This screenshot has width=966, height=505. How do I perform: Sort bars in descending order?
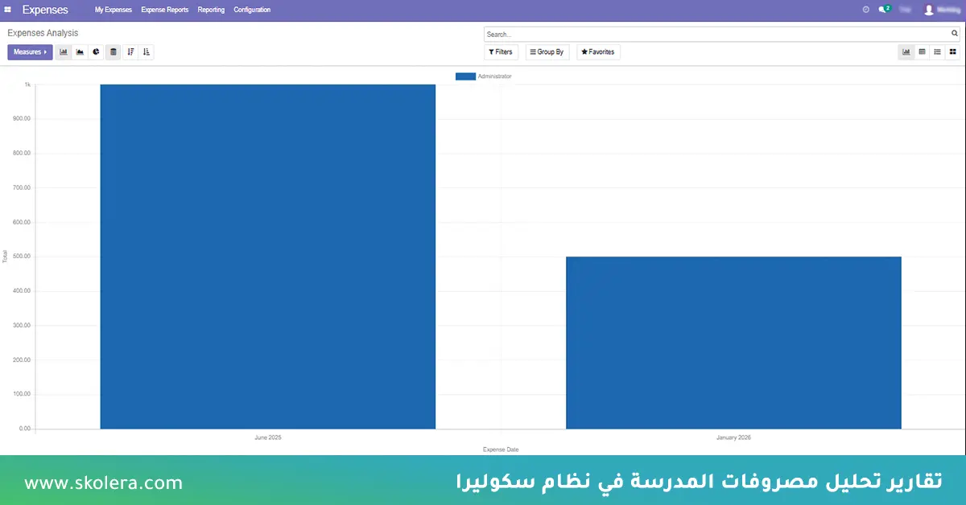coord(130,51)
